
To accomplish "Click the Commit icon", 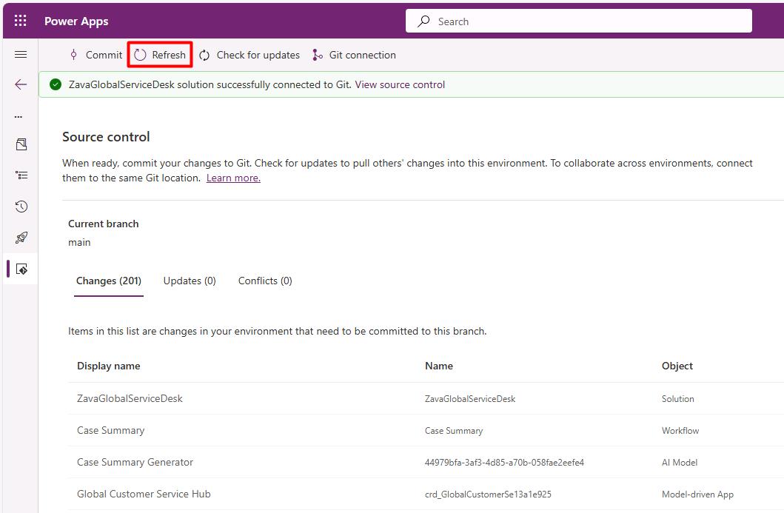I will tap(73, 55).
